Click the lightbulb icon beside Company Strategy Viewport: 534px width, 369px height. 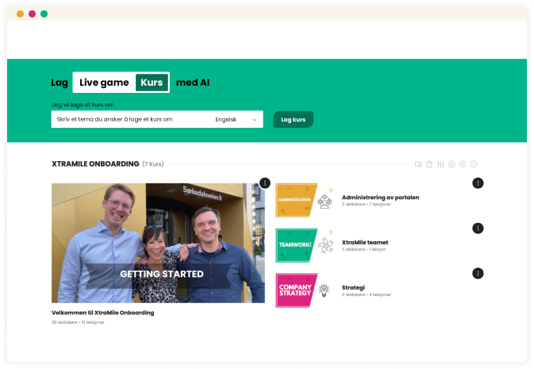(x=324, y=290)
